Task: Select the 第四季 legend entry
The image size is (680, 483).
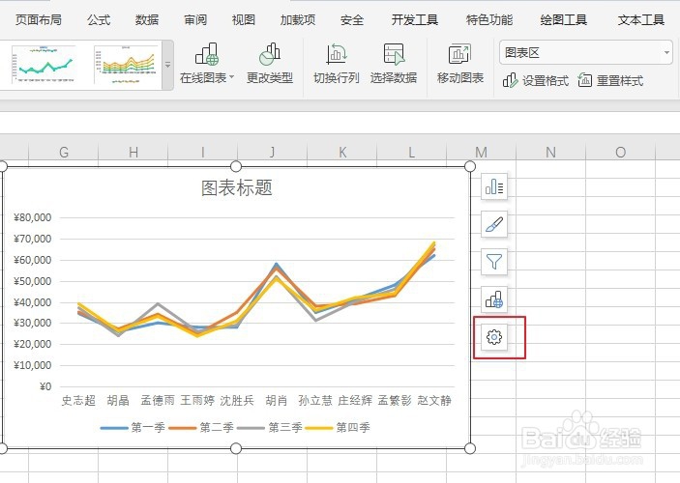Action: [x=338, y=428]
